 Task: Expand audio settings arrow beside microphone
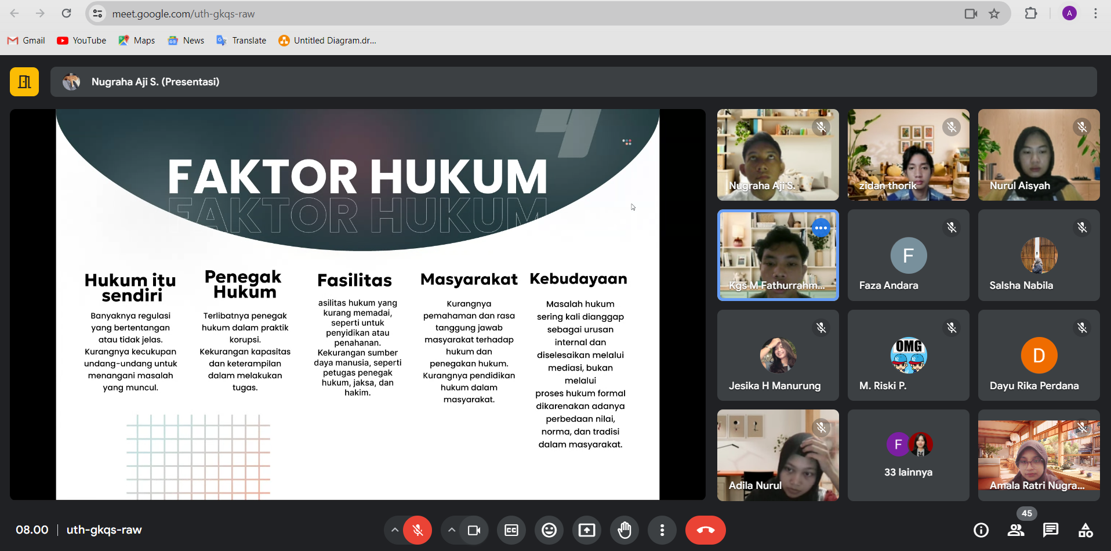[x=394, y=530]
